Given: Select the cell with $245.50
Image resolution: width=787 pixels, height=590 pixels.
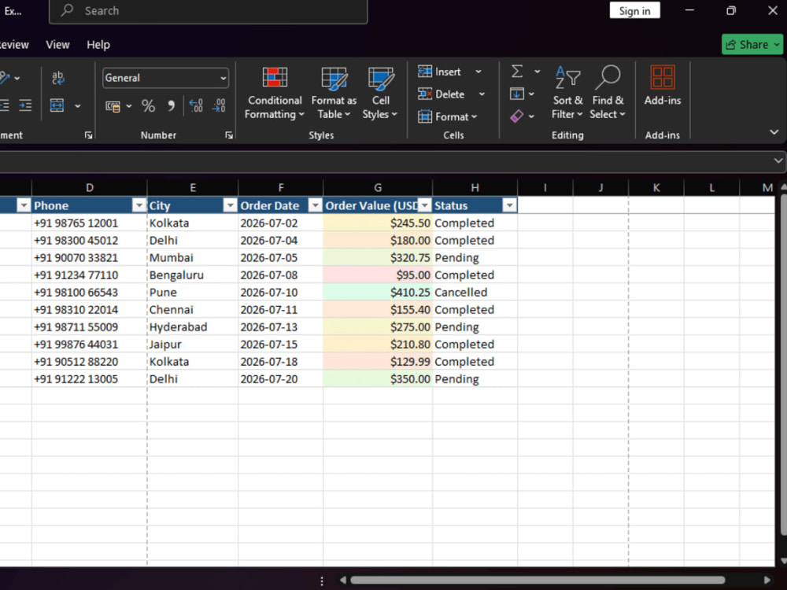Looking at the screenshot, I should (378, 223).
